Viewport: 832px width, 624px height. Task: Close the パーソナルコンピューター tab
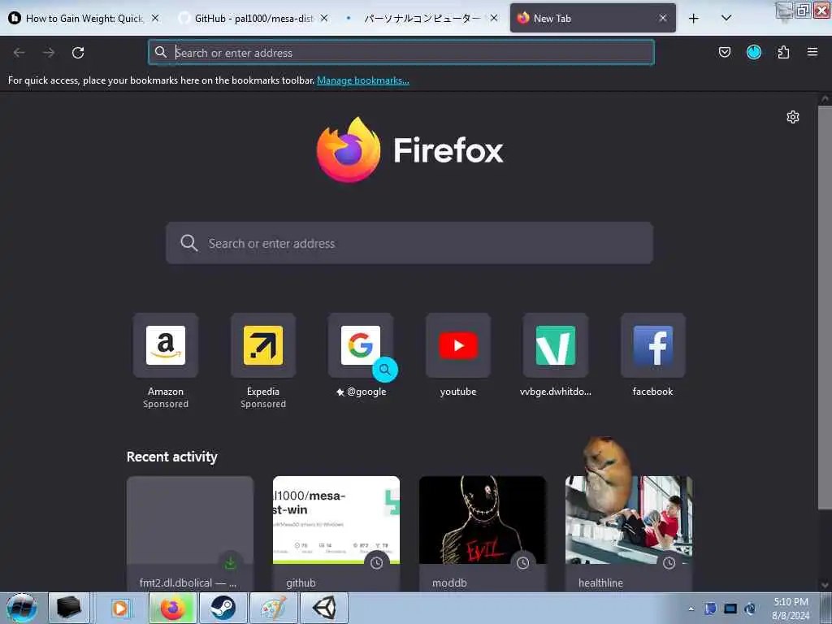(x=493, y=18)
